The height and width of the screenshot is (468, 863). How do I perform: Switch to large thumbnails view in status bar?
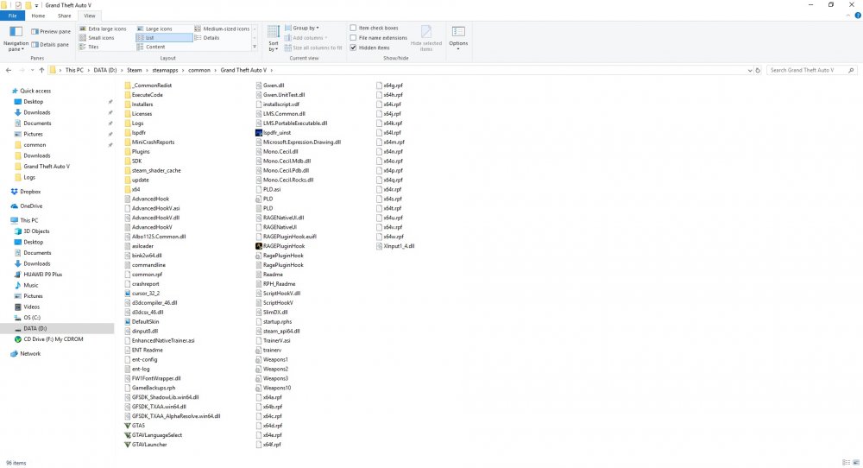click(855, 463)
